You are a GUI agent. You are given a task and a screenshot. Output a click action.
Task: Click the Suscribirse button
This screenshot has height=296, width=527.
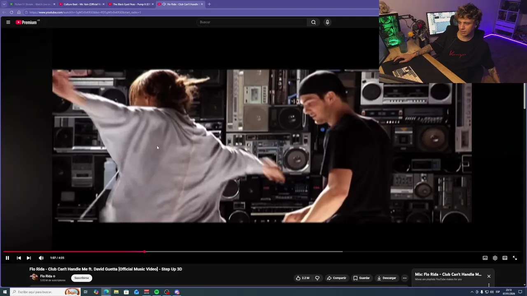82,278
